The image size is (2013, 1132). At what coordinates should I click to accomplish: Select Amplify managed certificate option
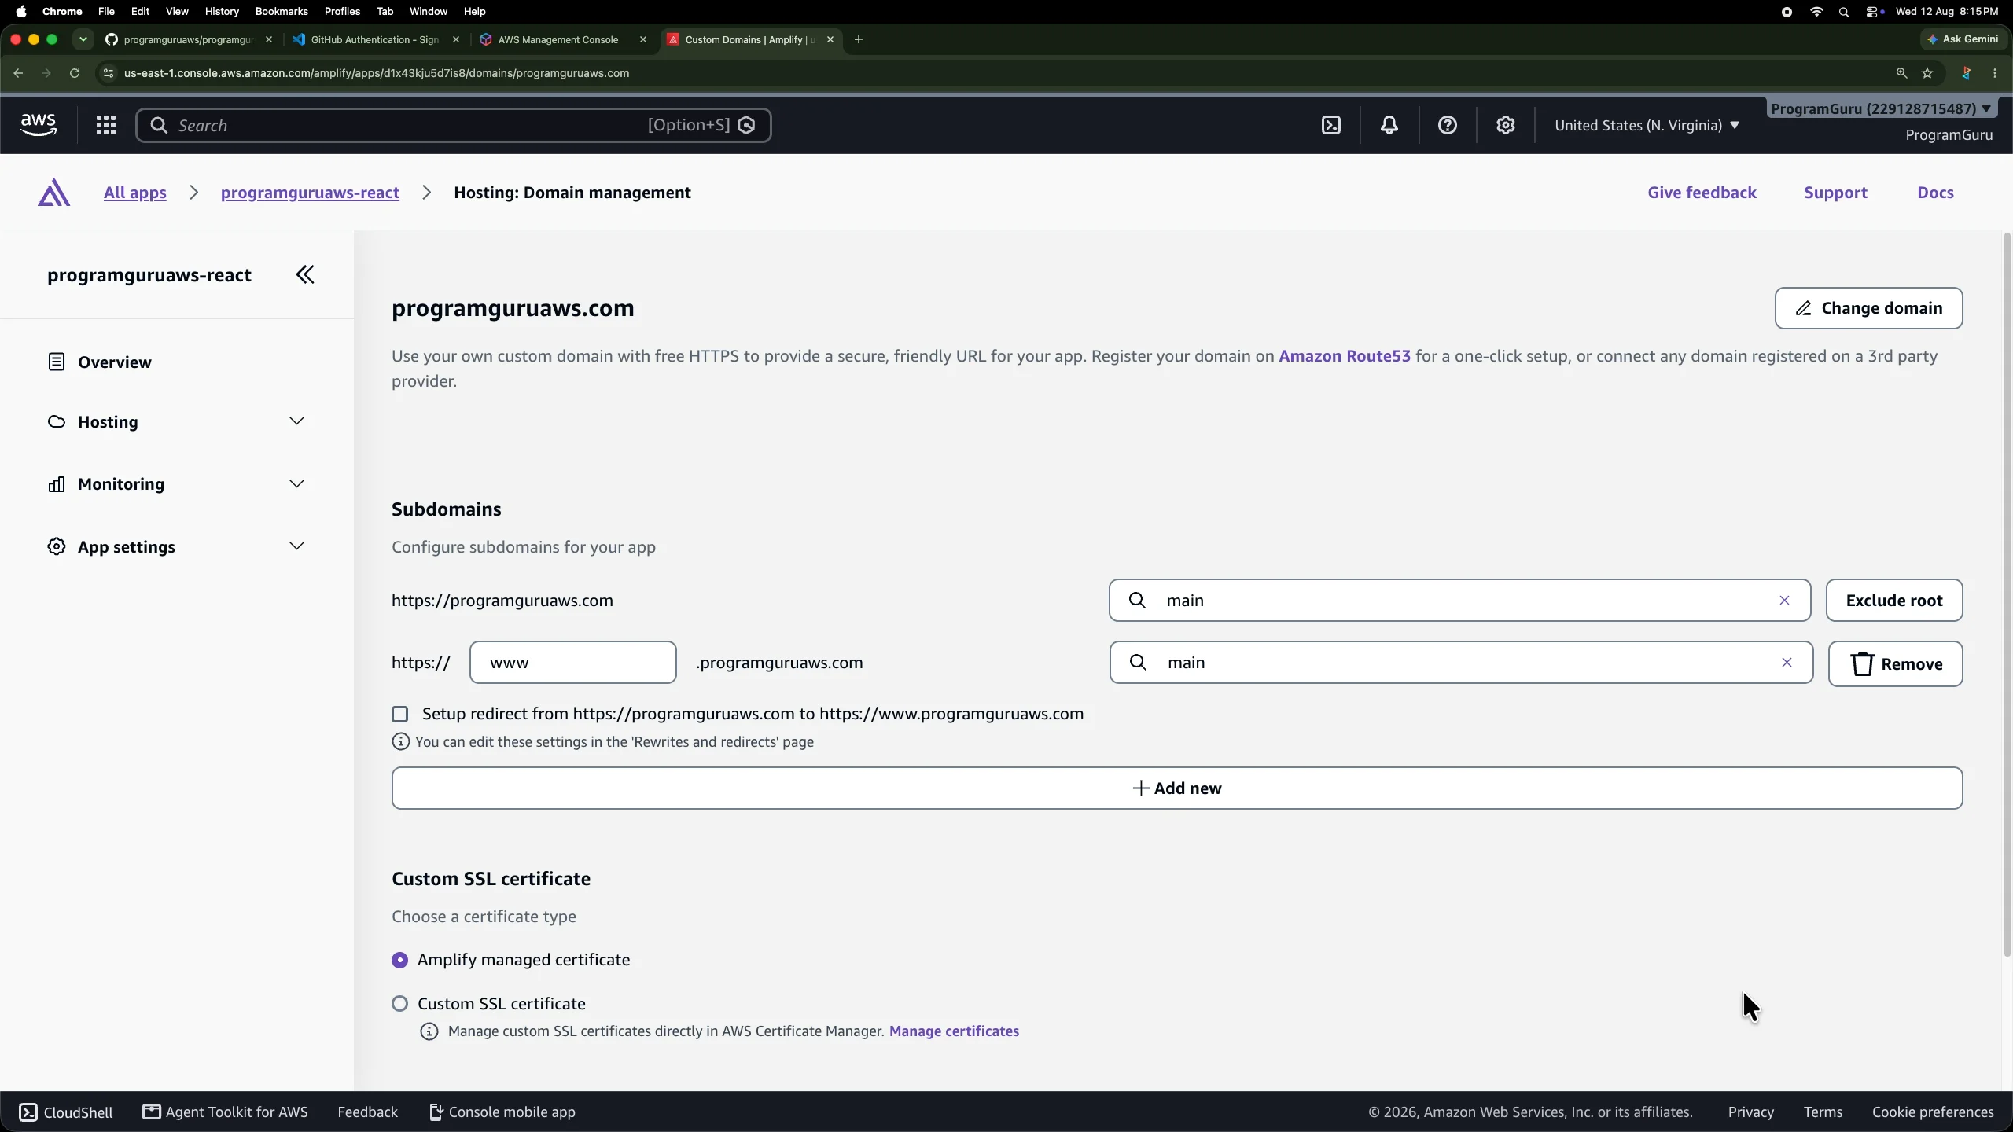(x=400, y=960)
